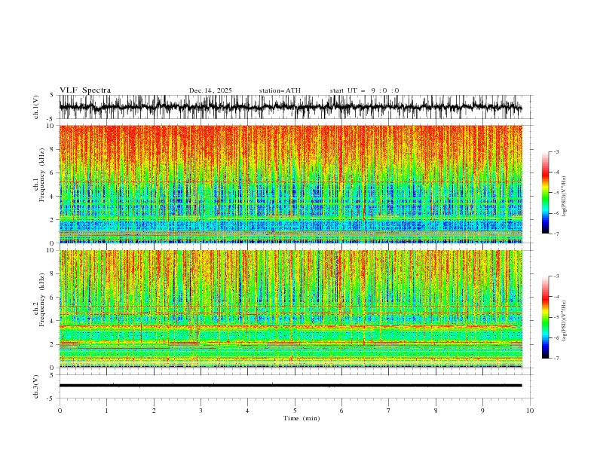Click time axis tick label "8"
Viewport: 597px width, 461px height.
[x=436, y=411]
